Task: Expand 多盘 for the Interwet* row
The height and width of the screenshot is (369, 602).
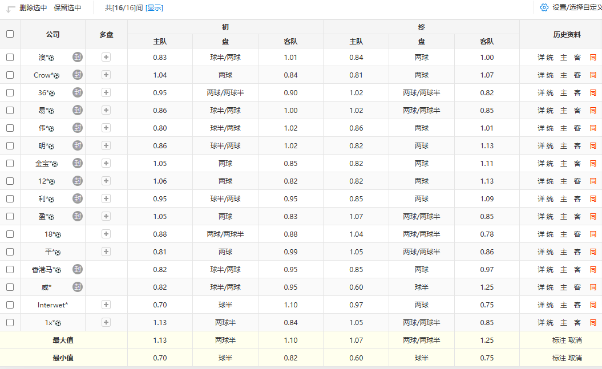Action: [106, 305]
